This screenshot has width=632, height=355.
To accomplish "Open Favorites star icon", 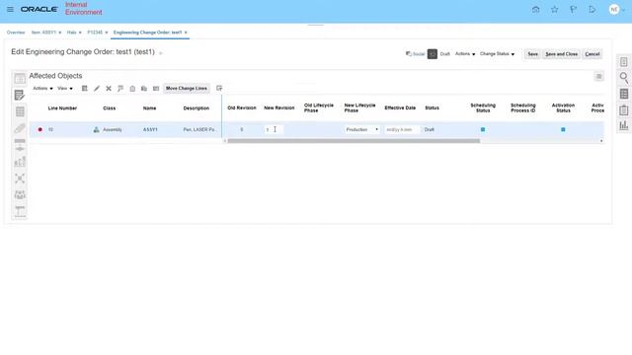I will tap(555, 9).
